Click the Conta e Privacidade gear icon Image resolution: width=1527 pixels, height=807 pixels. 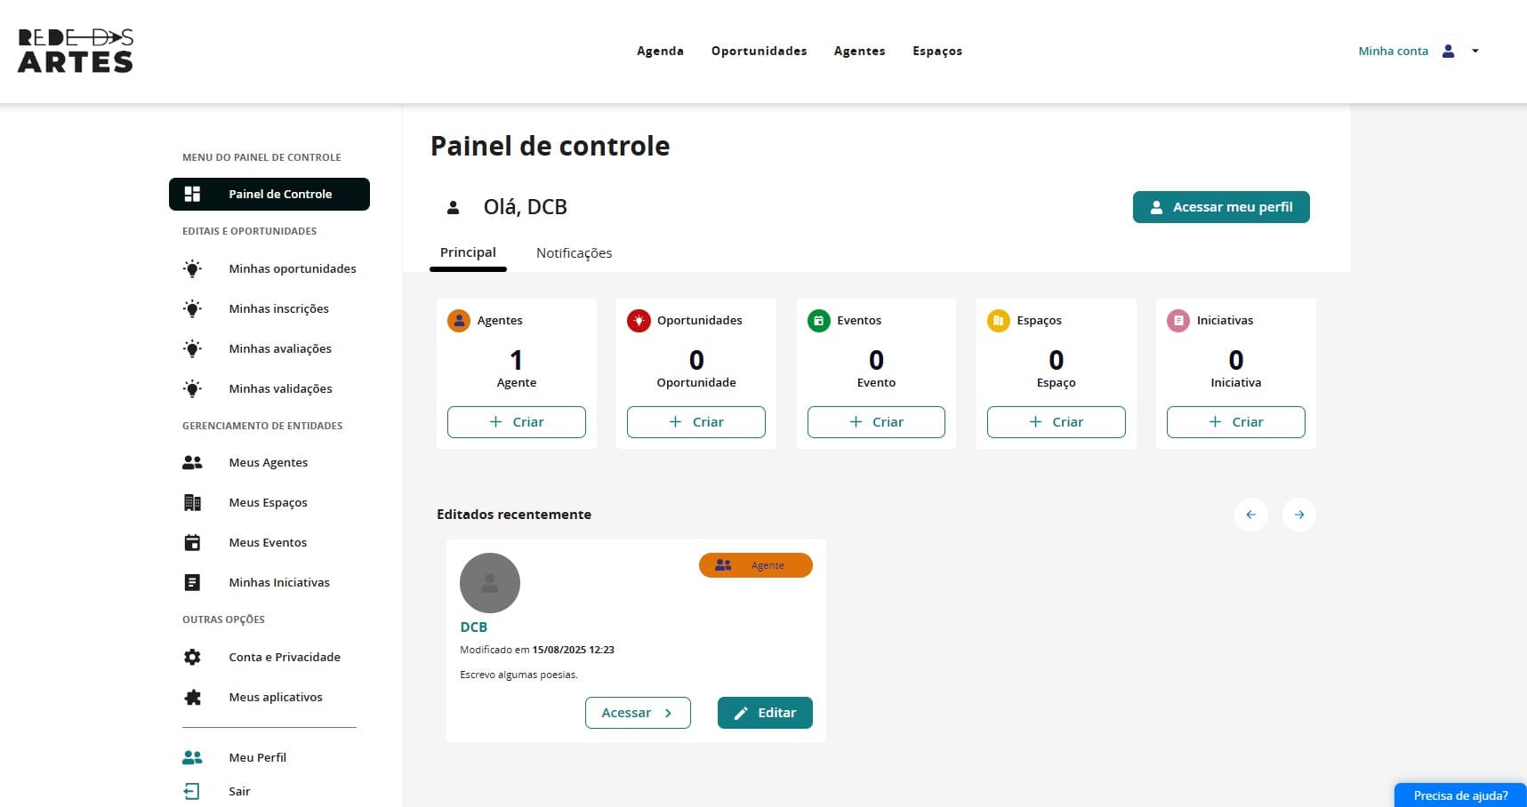pos(192,657)
